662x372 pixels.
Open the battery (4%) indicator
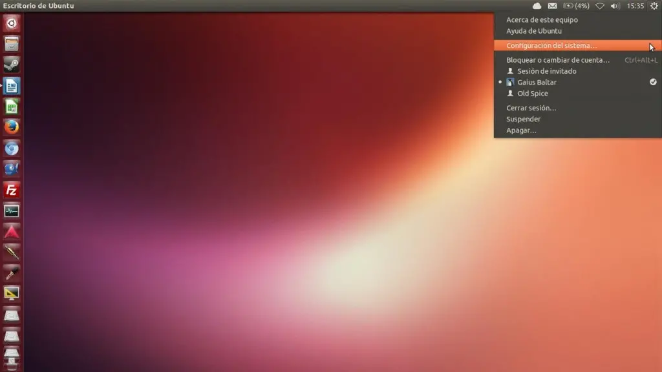click(x=576, y=6)
